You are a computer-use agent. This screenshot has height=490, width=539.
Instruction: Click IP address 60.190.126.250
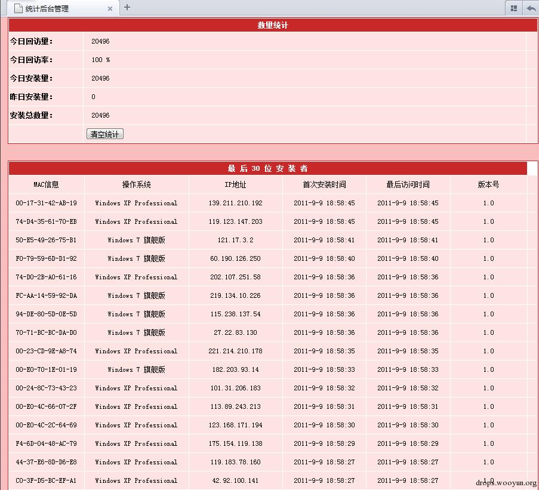235,258
